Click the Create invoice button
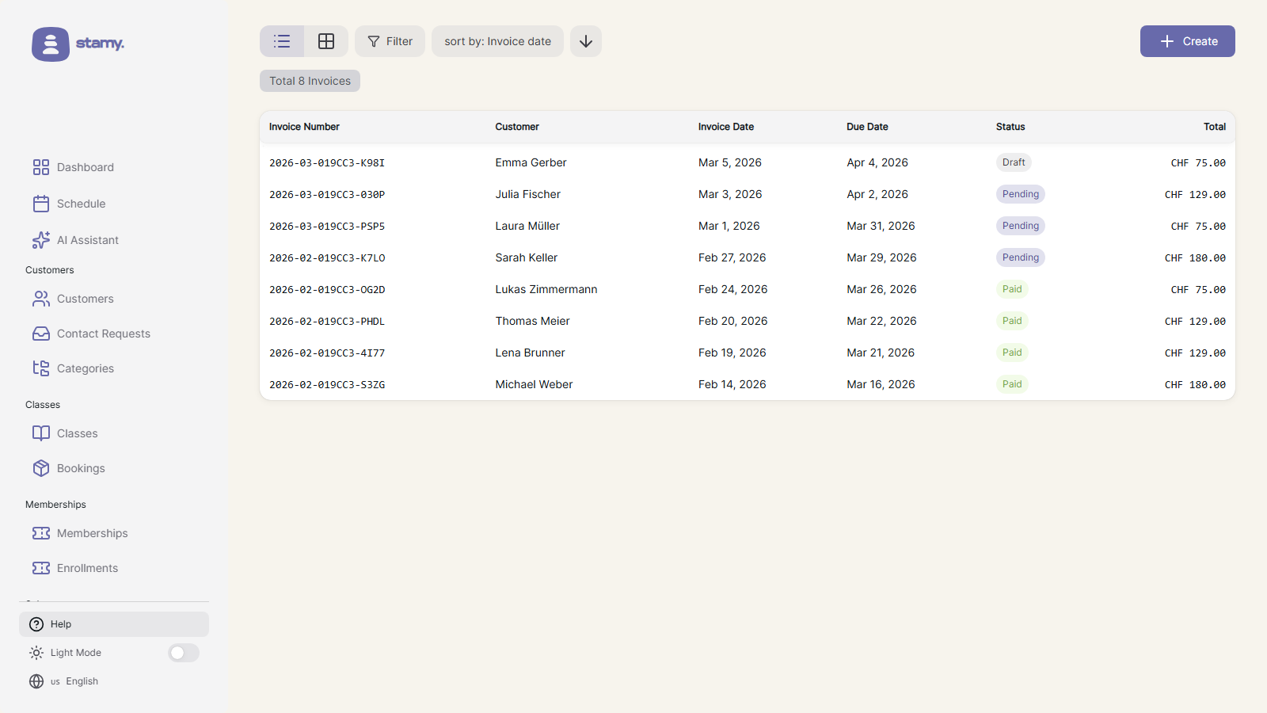Viewport: 1267px width, 713px height. coord(1187,41)
